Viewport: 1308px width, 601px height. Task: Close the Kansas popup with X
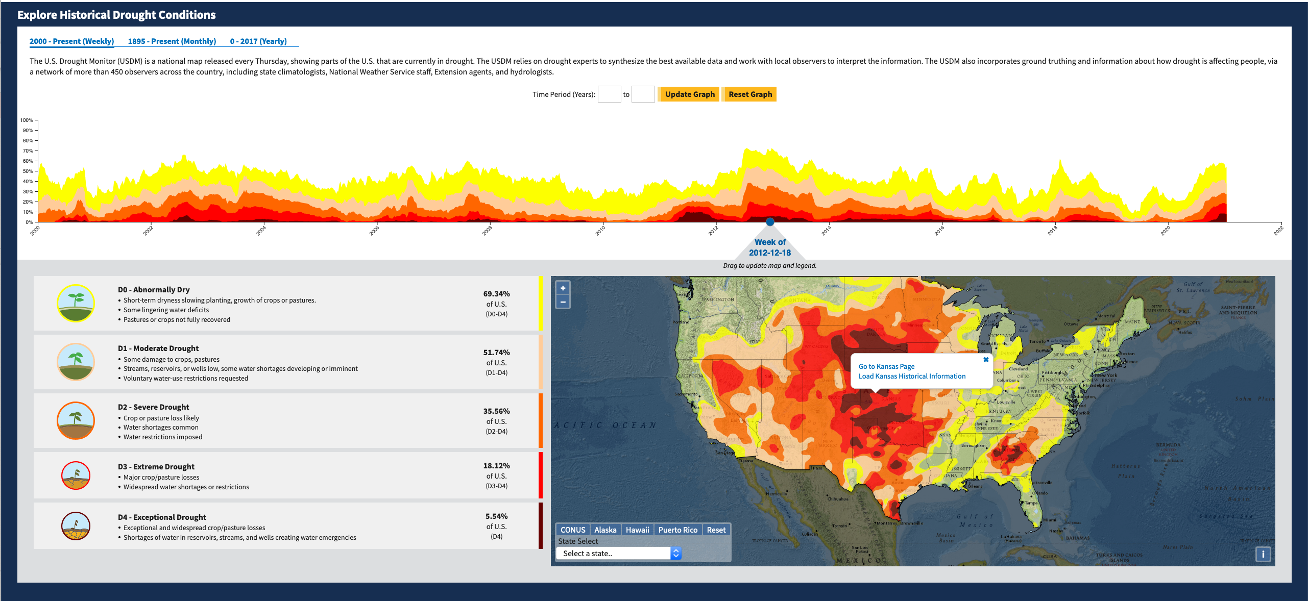point(985,360)
